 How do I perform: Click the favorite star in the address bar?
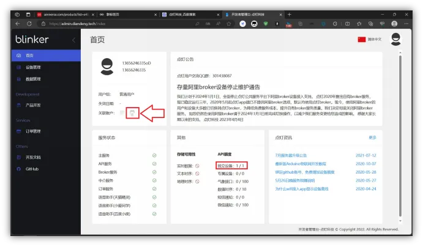pos(229,24)
